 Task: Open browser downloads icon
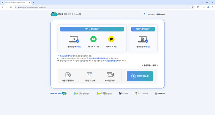click(204, 7)
